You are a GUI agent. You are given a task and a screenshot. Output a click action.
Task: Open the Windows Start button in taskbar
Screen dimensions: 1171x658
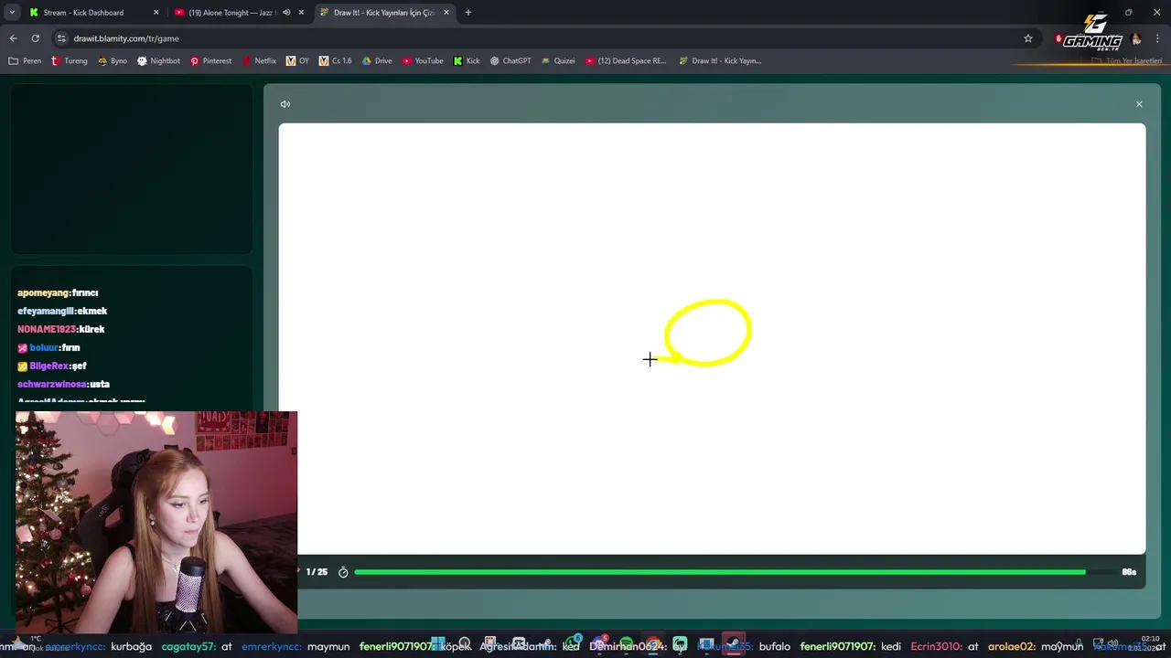click(438, 645)
